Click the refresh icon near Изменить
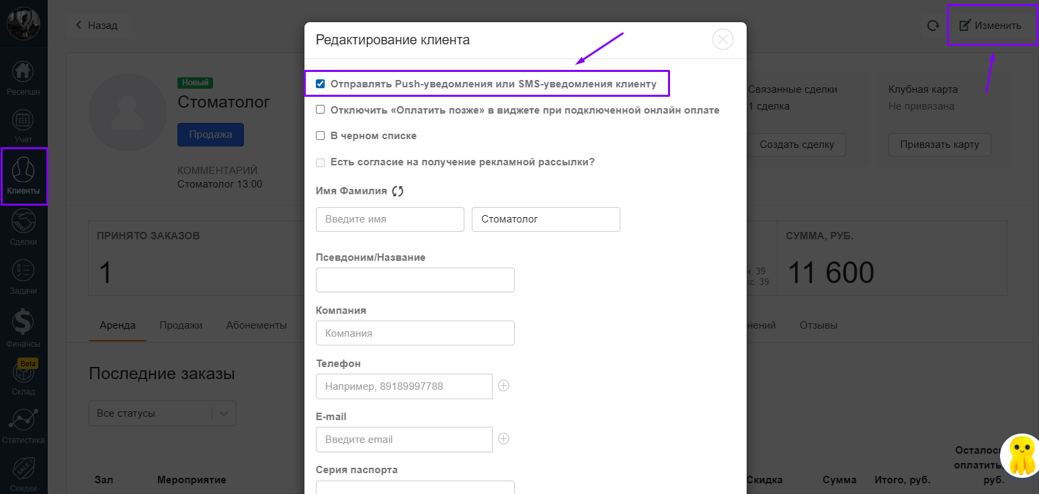The width and height of the screenshot is (1039, 494). [933, 26]
